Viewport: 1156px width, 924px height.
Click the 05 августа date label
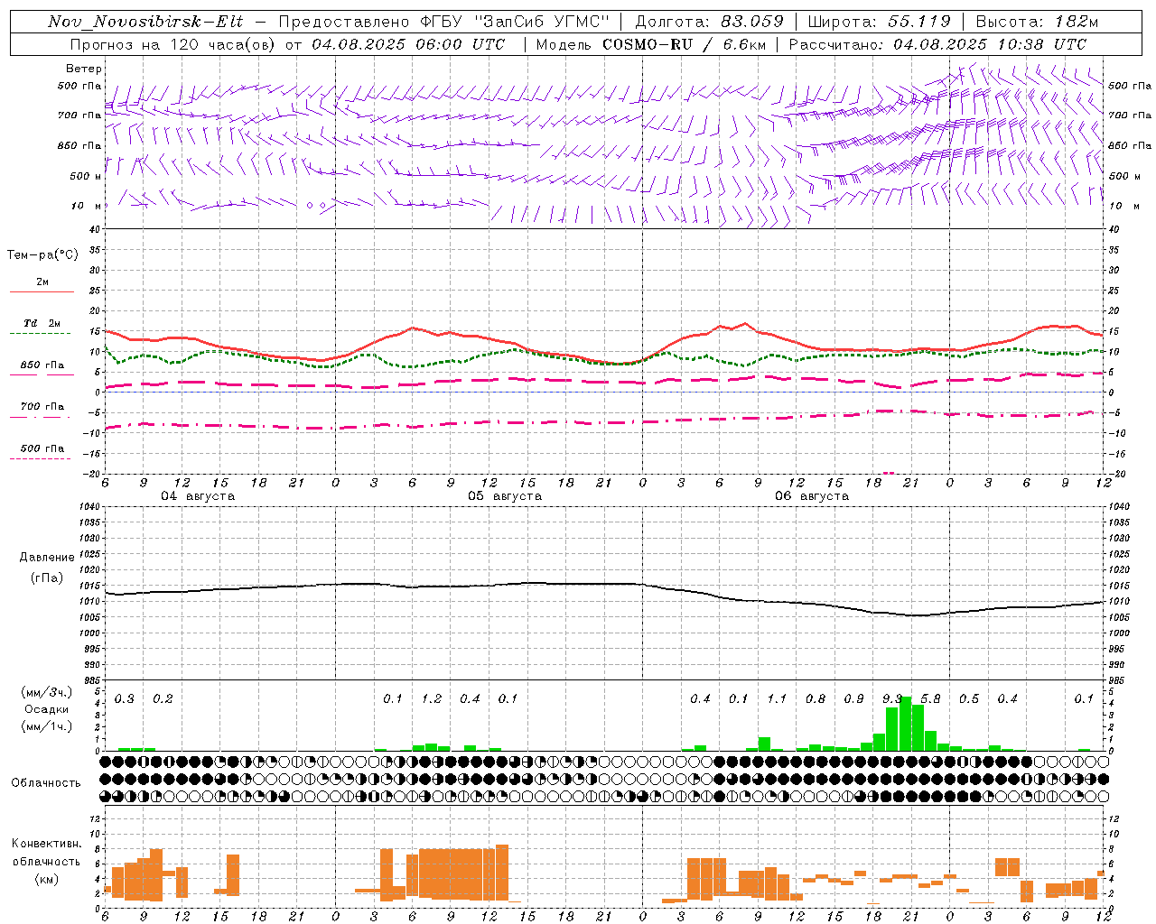[505, 496]
